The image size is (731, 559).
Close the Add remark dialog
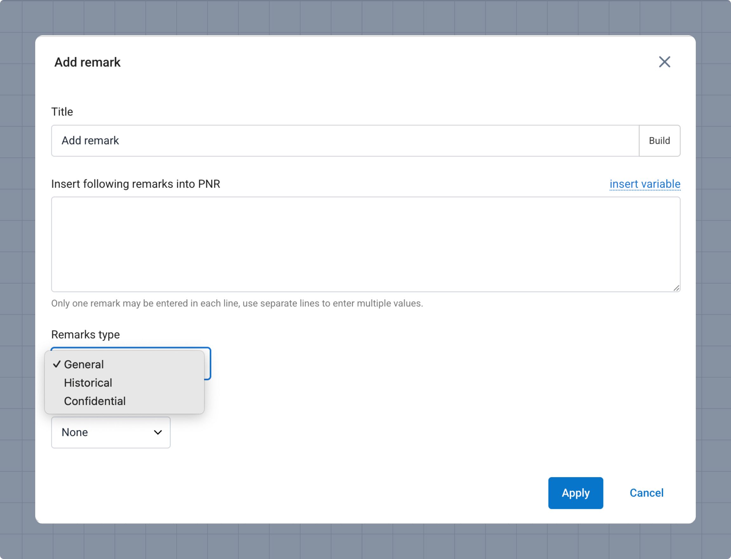click(664, 62)
